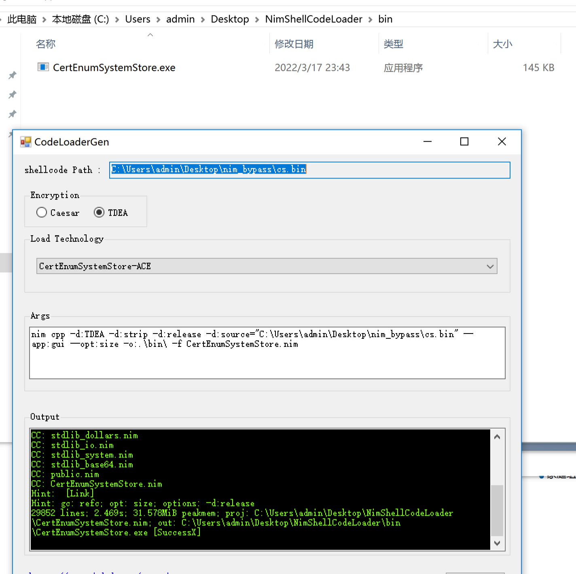Screen dimensions: 576x574
Task: Expand chevron after 本地磁盘 (C:) breadcrumb
Action: (117, 19)
